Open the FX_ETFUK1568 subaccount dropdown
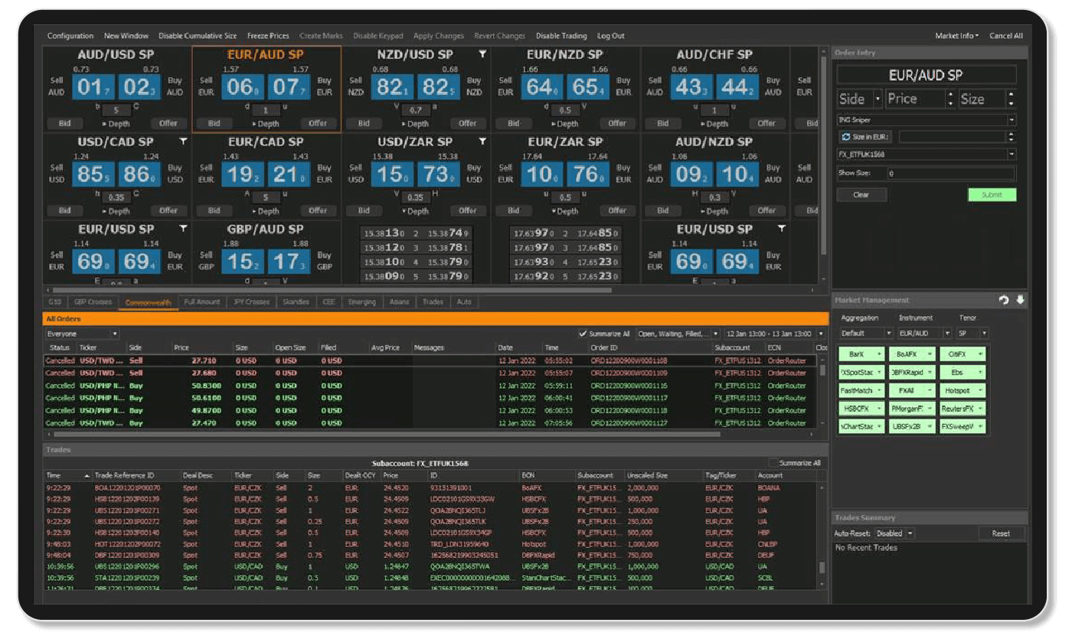Image resolution: width=1072 pixels, height=642 pixels. pos(927,155)
